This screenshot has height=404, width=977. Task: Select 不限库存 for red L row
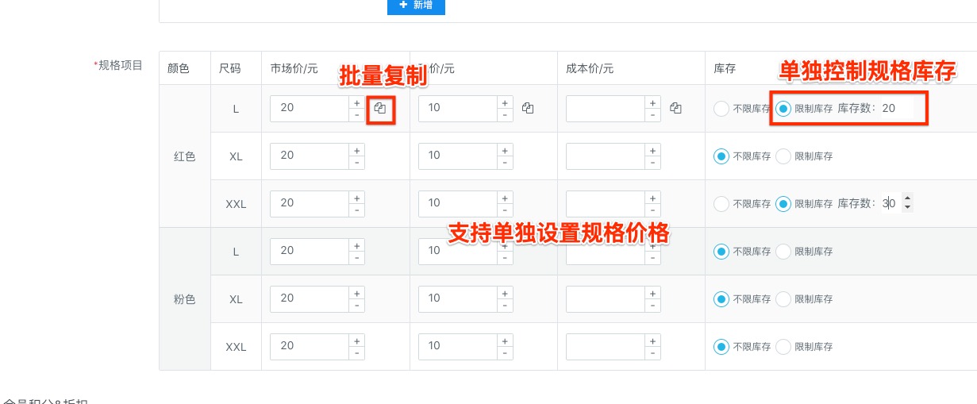721,109
